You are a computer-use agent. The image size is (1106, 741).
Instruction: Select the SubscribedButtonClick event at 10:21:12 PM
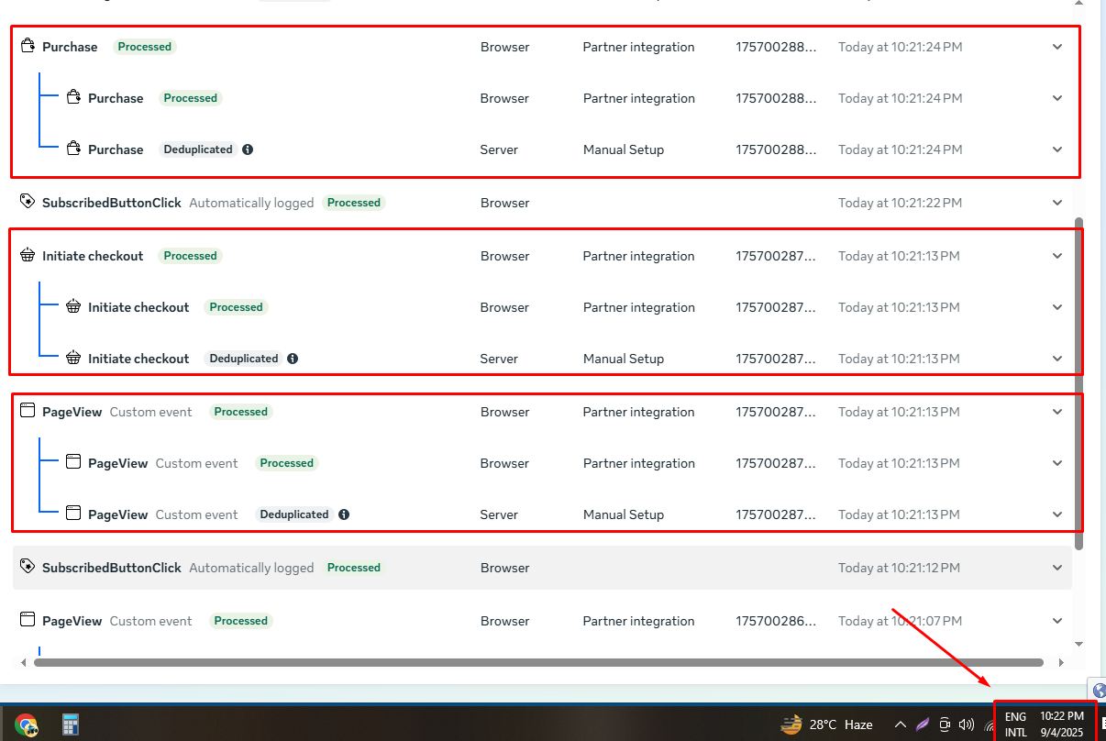[111, 568]
